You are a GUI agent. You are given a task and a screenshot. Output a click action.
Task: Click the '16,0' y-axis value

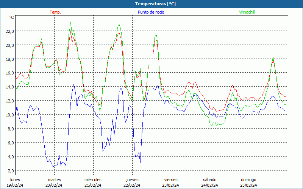[x=10, y=73]
